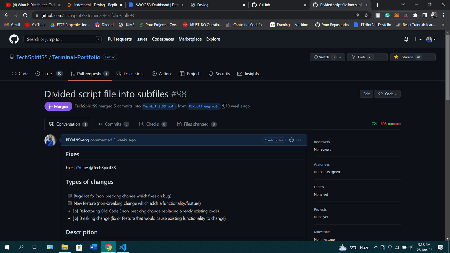
Task: Open the Windows notification center icon
Action: tap(441, 247)
